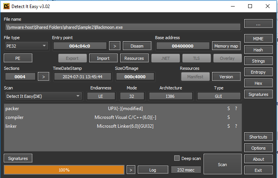Click the arrow button next to Entry point
The image size is (278, 178).
click(115, 46)
